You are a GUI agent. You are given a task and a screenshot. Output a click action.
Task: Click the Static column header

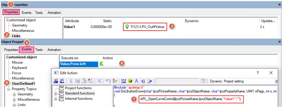click(107, 21)
